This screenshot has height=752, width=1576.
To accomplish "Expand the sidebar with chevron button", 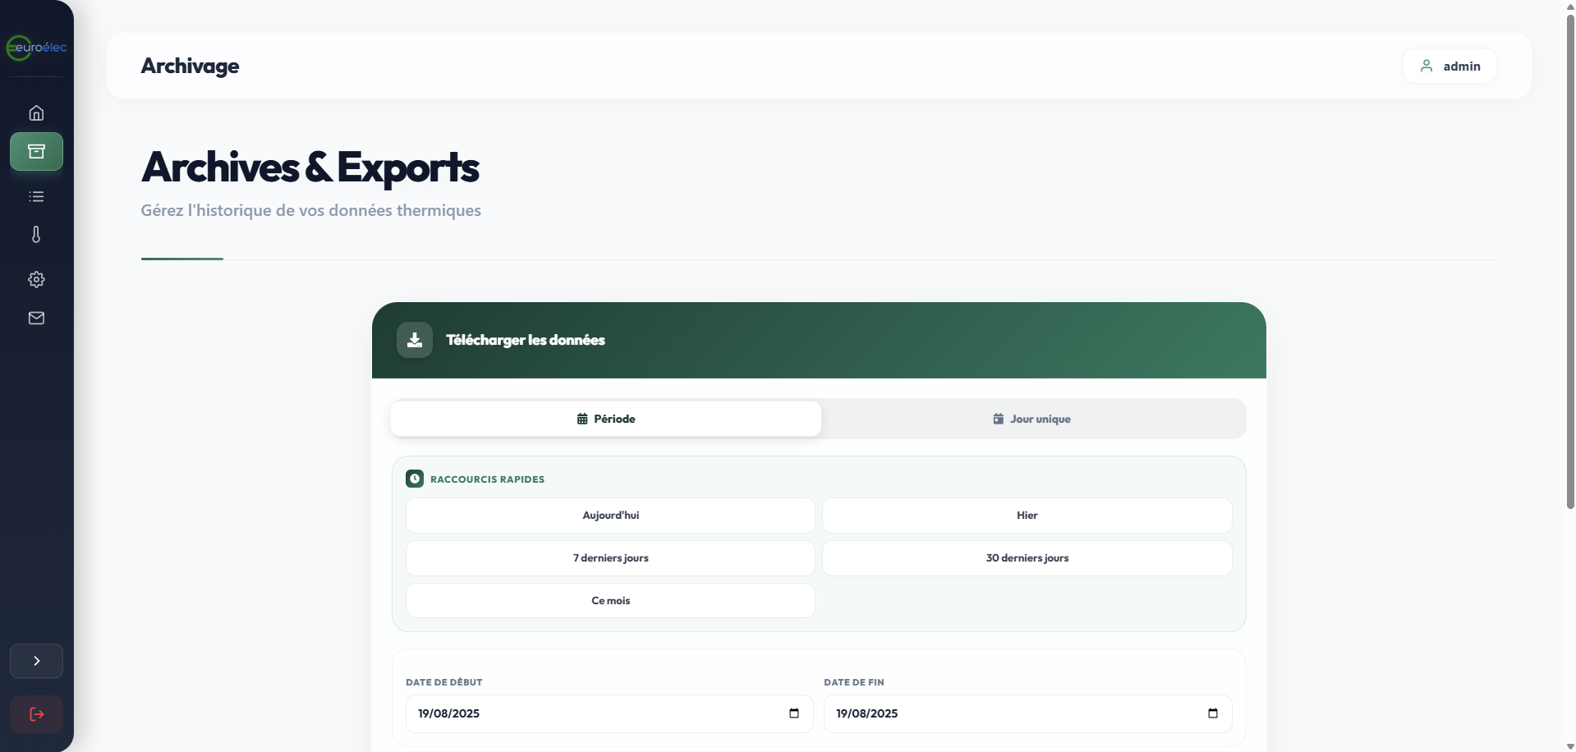I will [36, 661].
